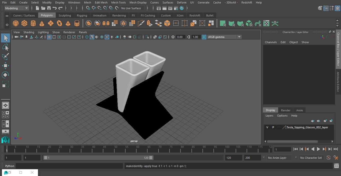Click the play forwards button
The image size is (341, 176).
[x=319, y=149]
